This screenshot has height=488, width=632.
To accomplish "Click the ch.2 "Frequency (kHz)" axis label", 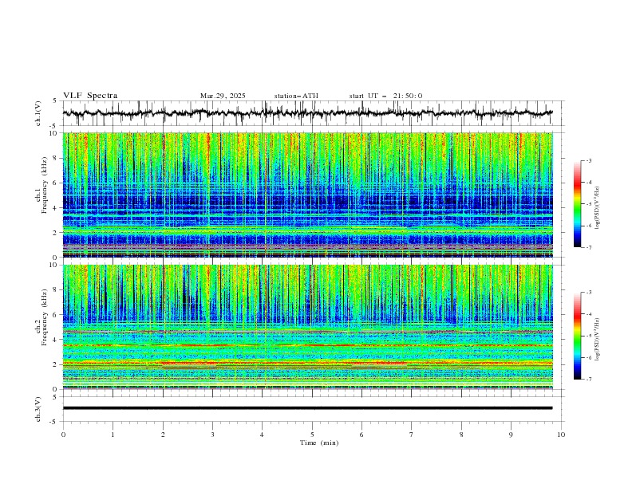I will [x=45, y=317].
